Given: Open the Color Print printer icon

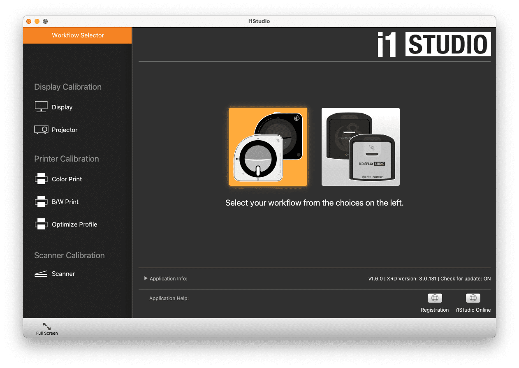Looking at the screenshot, I should (41, 178).
